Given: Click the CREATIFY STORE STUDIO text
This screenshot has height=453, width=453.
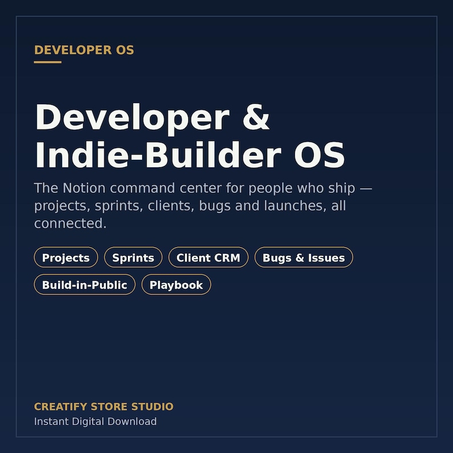Looking at the screenshot, I should tap(104, 406).
